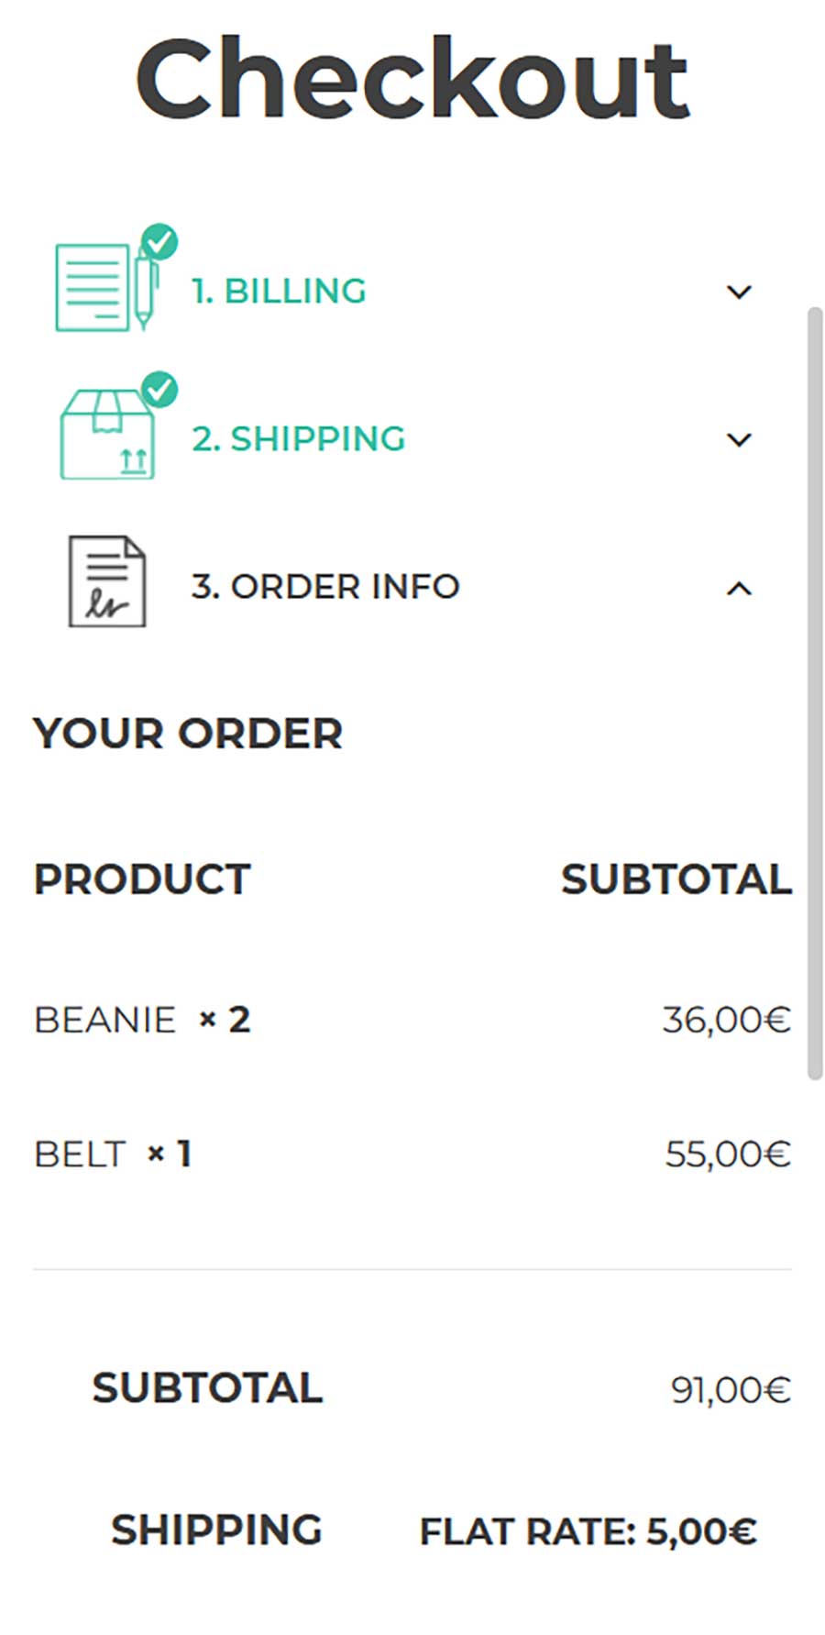The width and height of the screenshot is (825, 1635).
Task: Click the shipping box icon
Action: pos(106,435)
